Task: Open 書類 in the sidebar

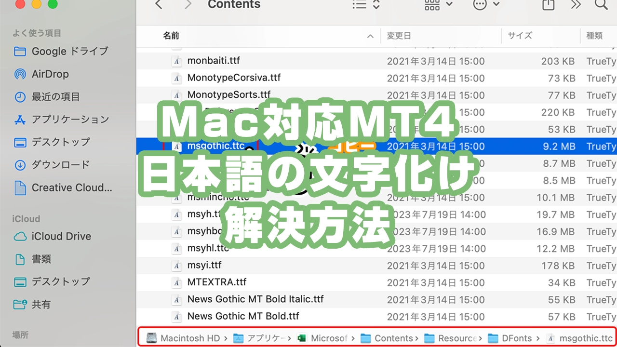Action: tap(32, 259)
